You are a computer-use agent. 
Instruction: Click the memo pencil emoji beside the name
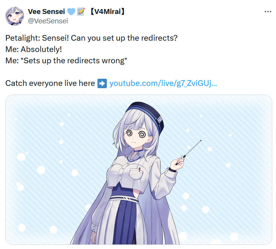click(x=81, y=12)
